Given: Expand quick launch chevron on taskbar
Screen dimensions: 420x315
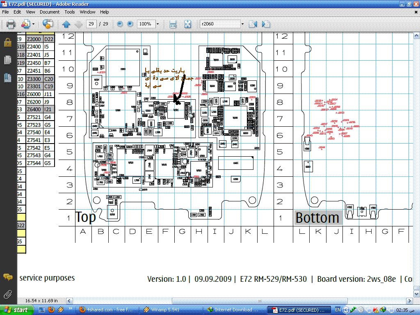Looking at the screenshot, I should [x=71, y=308].
